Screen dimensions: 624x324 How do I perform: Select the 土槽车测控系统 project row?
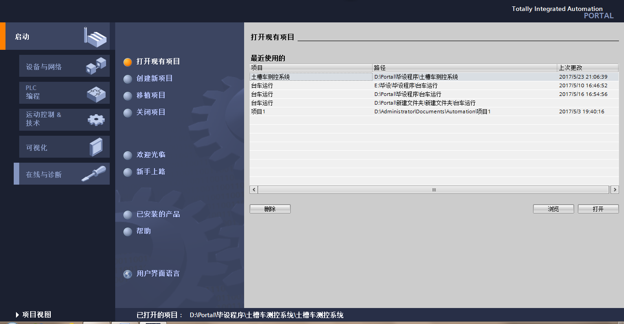click(x=434, y=77)
